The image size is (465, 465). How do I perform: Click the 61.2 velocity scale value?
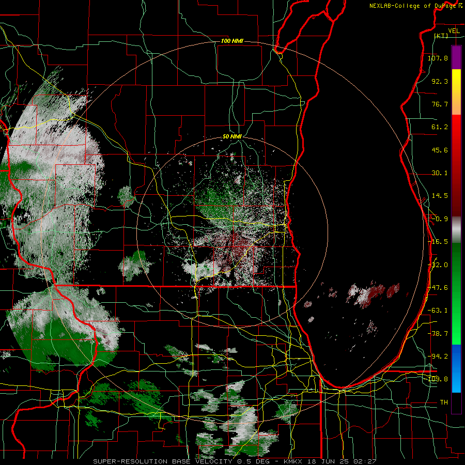(440, 127)
